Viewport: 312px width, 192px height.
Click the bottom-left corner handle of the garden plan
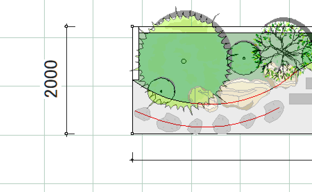click(132, 133)
